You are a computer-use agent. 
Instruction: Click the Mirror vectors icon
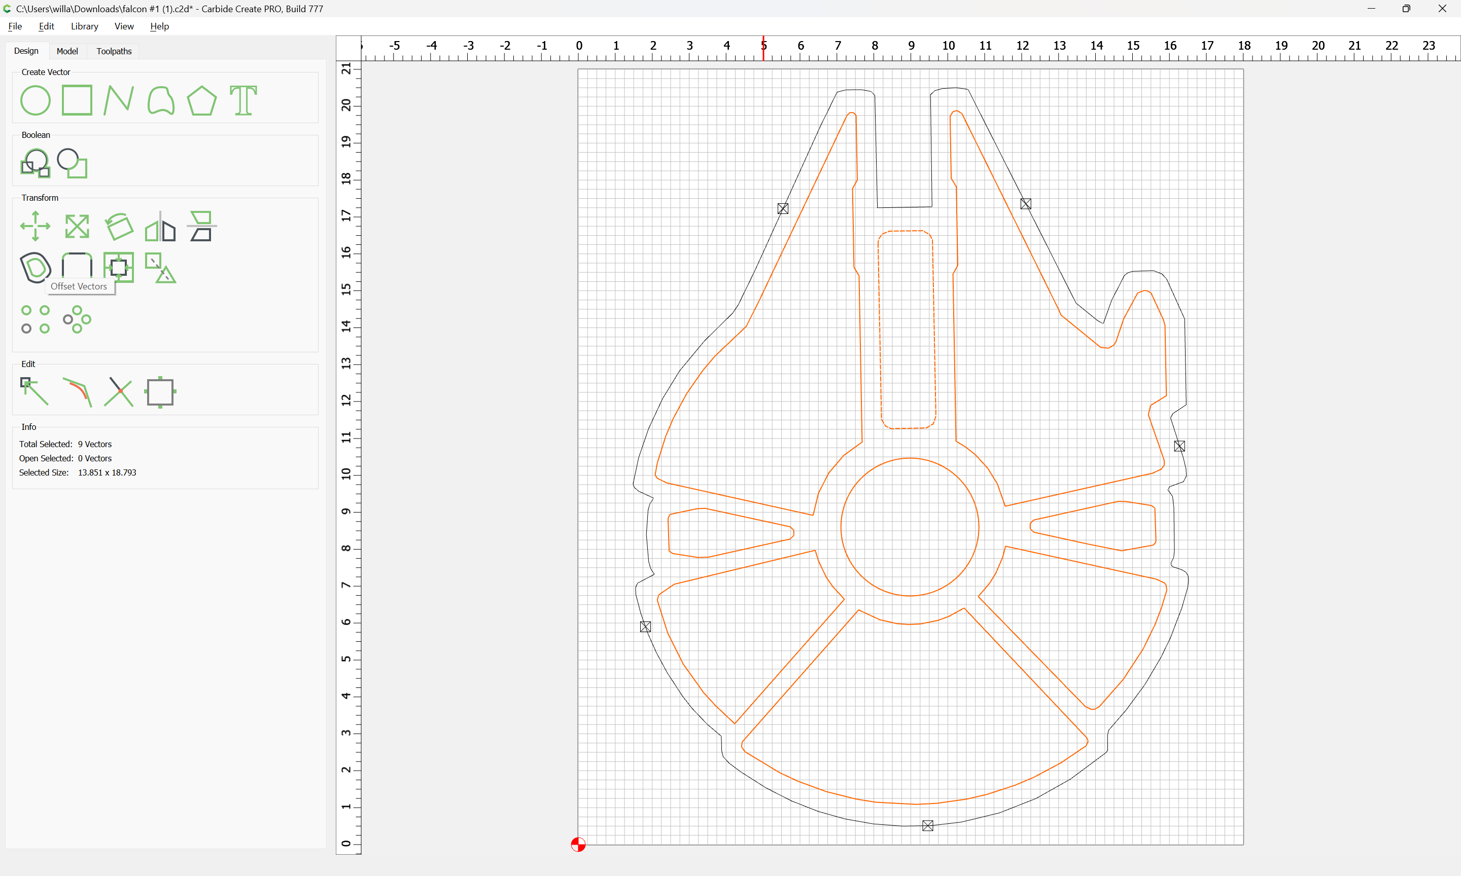click(161, 227)
